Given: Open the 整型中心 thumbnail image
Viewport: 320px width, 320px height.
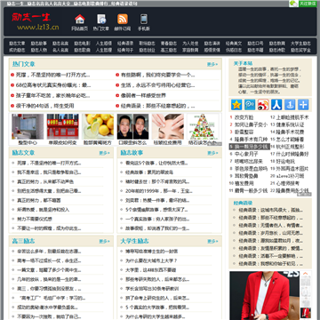Looking at the screenshot, I should click(x=28, y=126).
